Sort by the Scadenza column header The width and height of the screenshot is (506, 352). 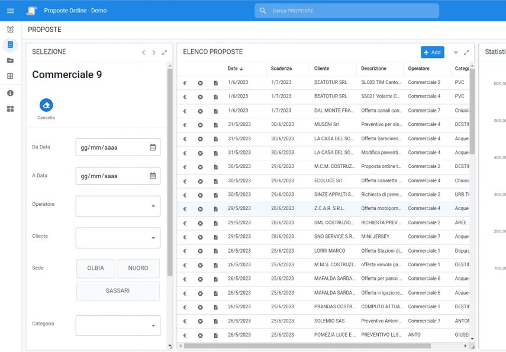click(281, 69)
